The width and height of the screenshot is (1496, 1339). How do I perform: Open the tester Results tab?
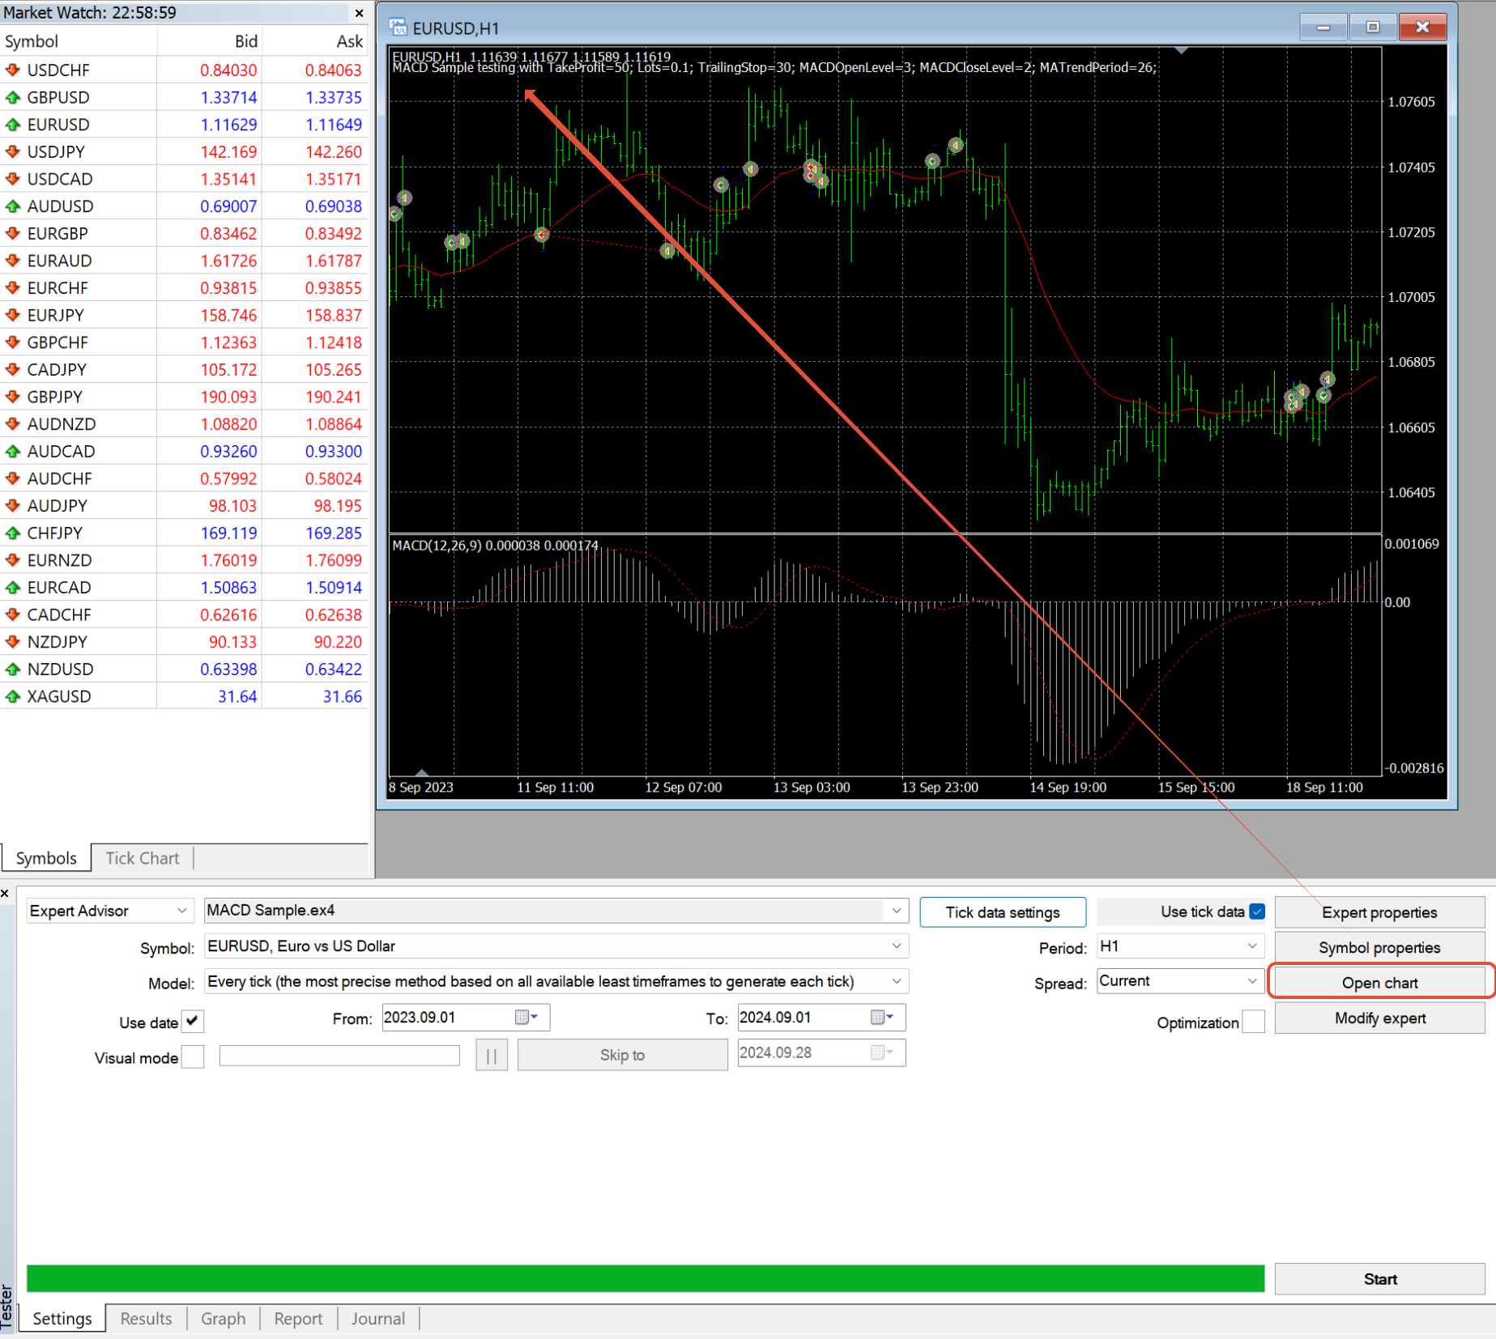[x=146, y=1319]
